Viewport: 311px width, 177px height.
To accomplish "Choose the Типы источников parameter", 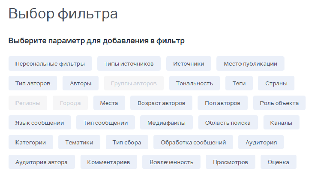I will [129, 64].
